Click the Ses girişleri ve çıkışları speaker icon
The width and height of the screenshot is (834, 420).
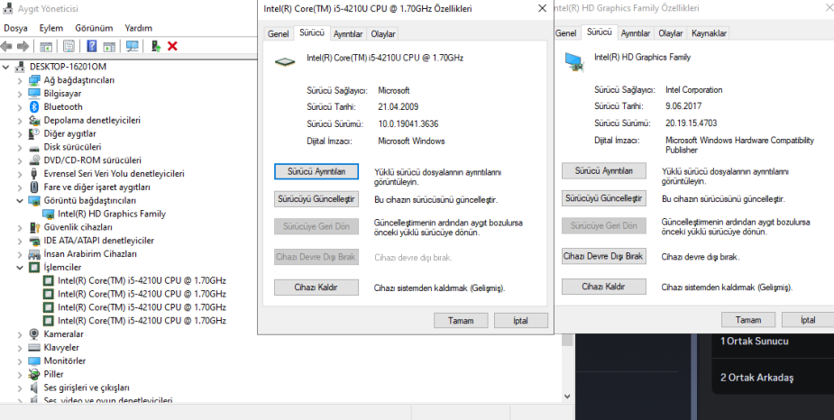coord(34,388)
